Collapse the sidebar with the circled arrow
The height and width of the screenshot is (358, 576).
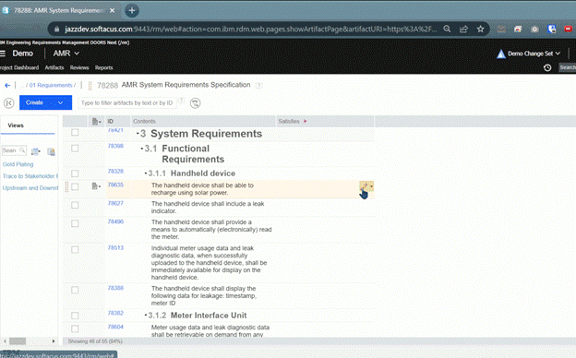[9, 103]
